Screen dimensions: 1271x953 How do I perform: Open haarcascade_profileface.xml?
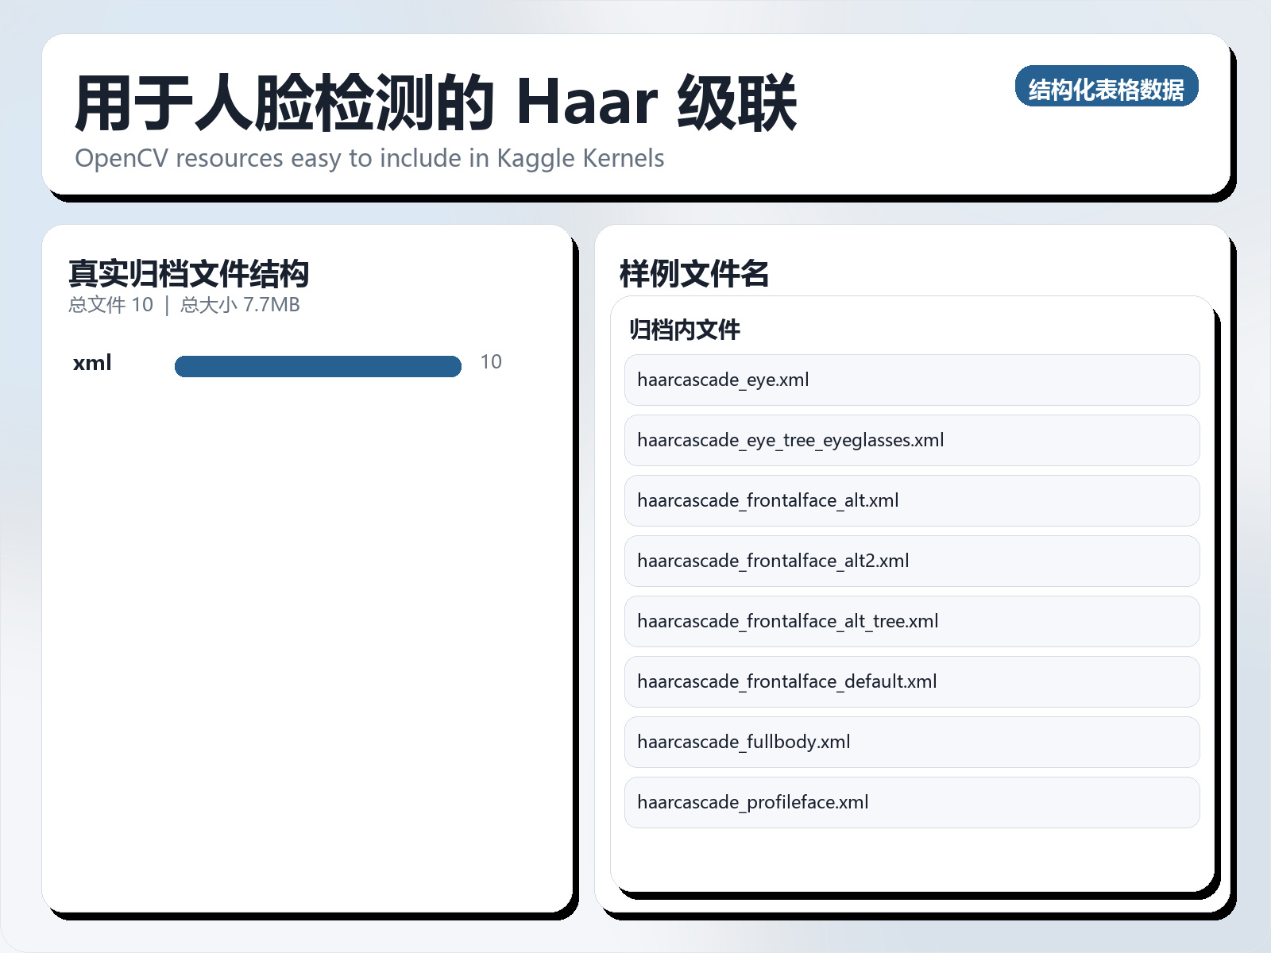pos(910,802)
